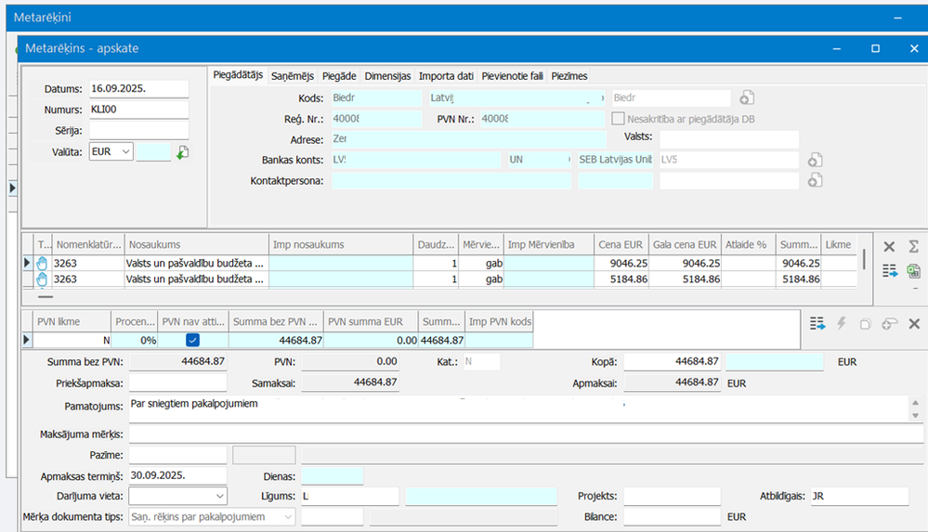Expand the Darījuma vieta dropdown
Image resolution: width=928 pixels, height=532 pixels.
coord(219,497)
